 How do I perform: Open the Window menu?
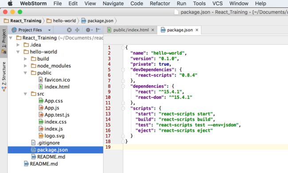239,3
